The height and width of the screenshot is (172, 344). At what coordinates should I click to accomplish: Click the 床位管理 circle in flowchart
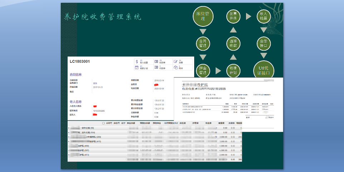click(x=203, y=16)
